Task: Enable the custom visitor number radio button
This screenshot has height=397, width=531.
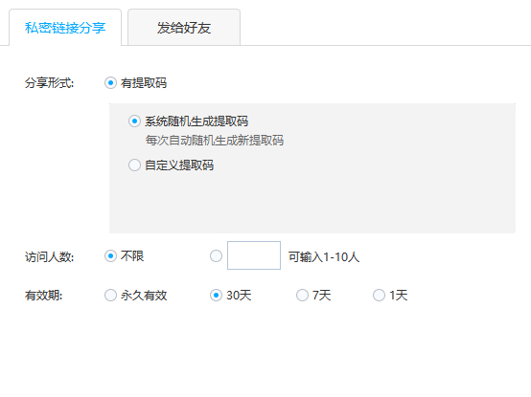Action: coord(216,255)
